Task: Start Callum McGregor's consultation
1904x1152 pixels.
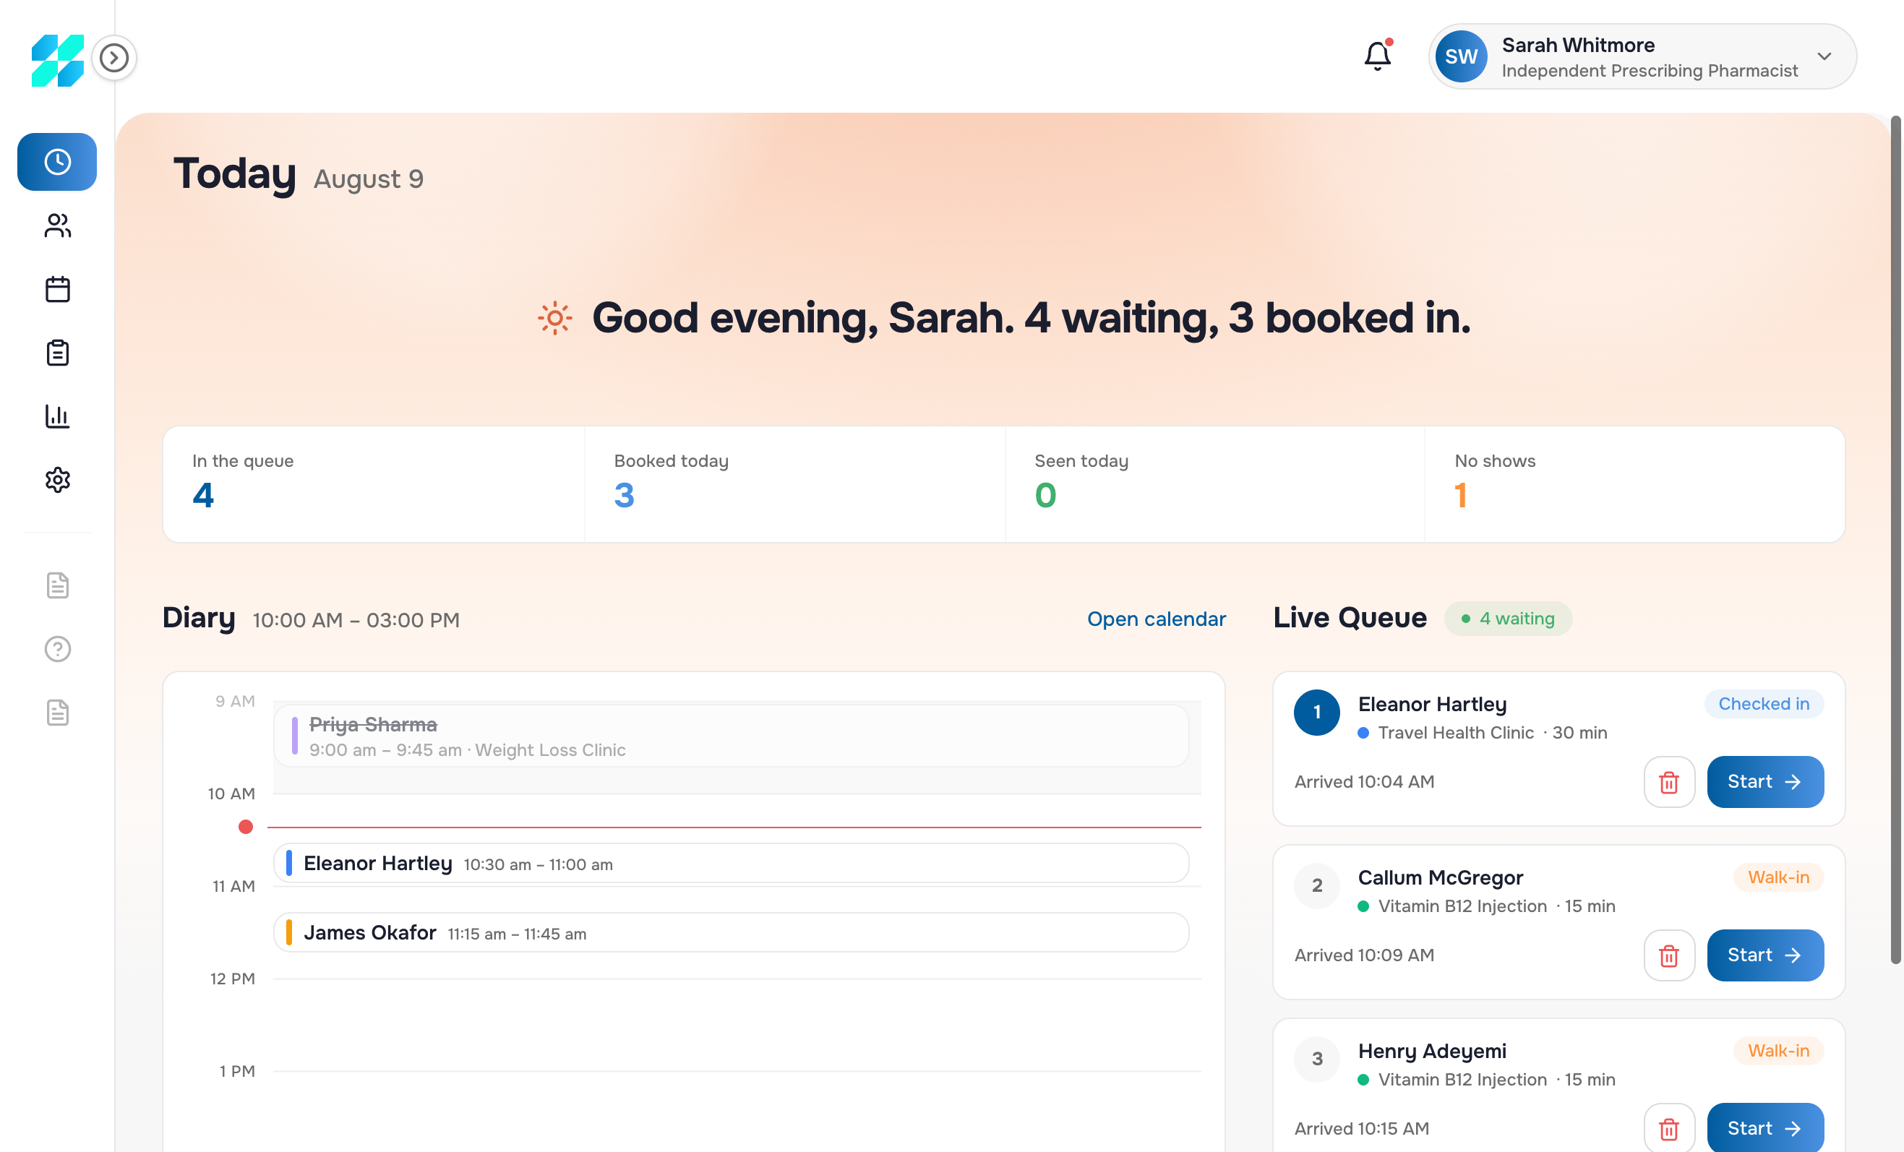Action: click(x=1765, y=955)
